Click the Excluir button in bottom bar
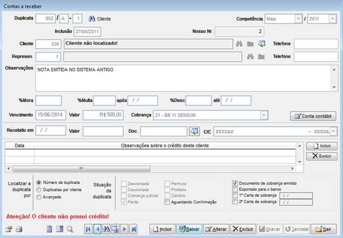 (x=243, y=230)
